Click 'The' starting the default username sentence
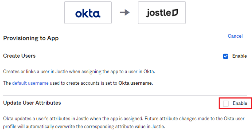252x138 pixels. pyautogui.click(x=7, y=83)
